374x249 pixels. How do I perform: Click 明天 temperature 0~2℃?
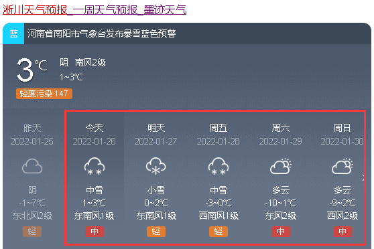(156, 203)
